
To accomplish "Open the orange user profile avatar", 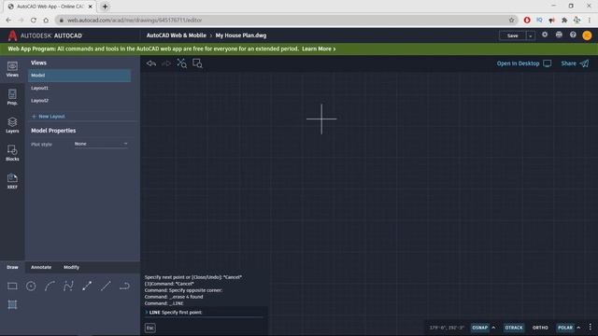I will [x=587, y=35].
